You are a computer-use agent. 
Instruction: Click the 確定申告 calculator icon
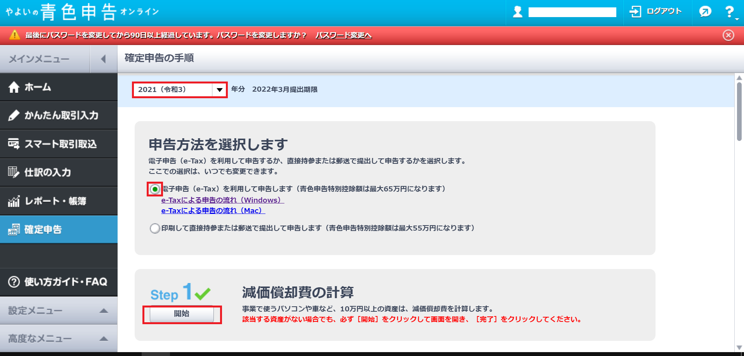click(14, 229)
